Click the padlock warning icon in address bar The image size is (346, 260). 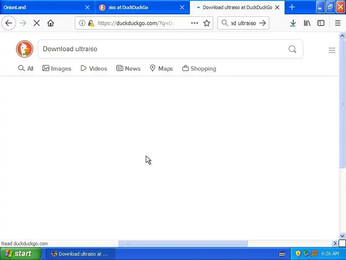[x=91, y=23]
